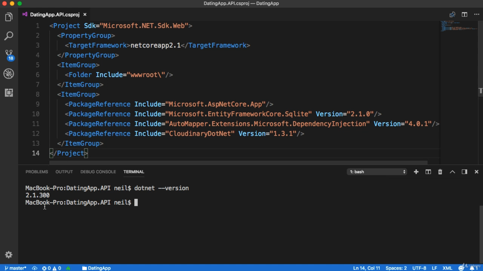
Task: Click "AutoMapper.Extensions.Microsoft.DependencyInjection" on line 11
Action: point(268,124)
